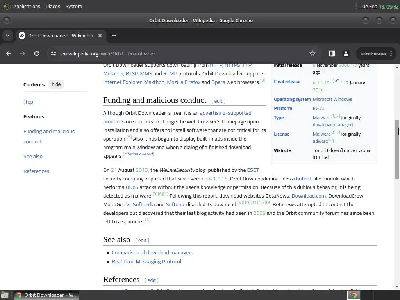The image size is (400, 300).
Task: Open Chrome three-dot menu
Action: [x=391, y=54]
